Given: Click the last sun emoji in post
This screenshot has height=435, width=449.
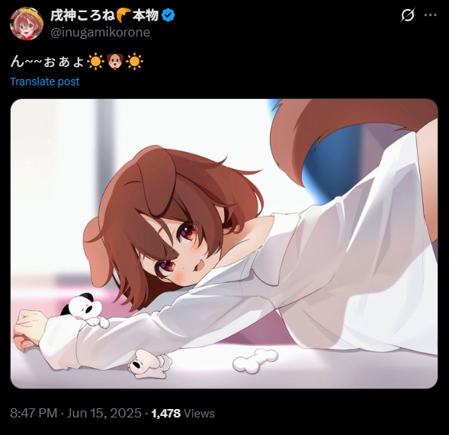Looking at the screenshot, I should click(135, 62).
